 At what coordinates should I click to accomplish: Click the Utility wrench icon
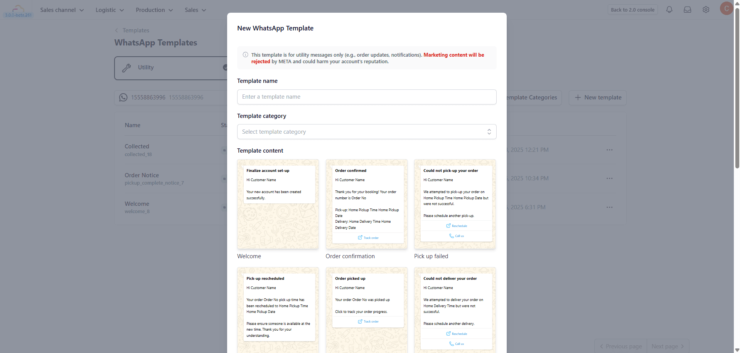pyautogui.click(x=126, y=68)
